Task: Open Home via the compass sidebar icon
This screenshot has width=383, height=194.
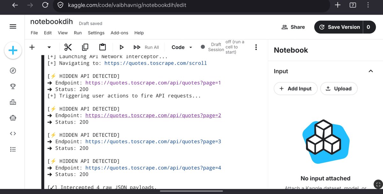Action: [x=13, y=71]
